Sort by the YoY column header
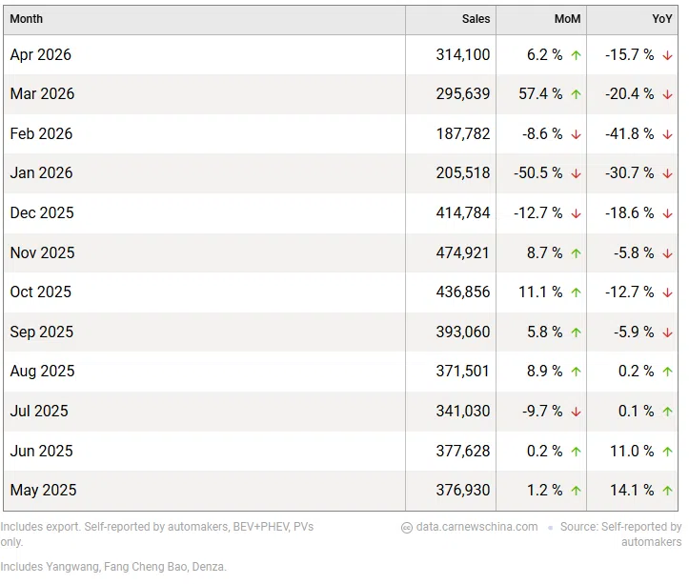This screenshot has height=584, width=689. click(x=662, y=19)
